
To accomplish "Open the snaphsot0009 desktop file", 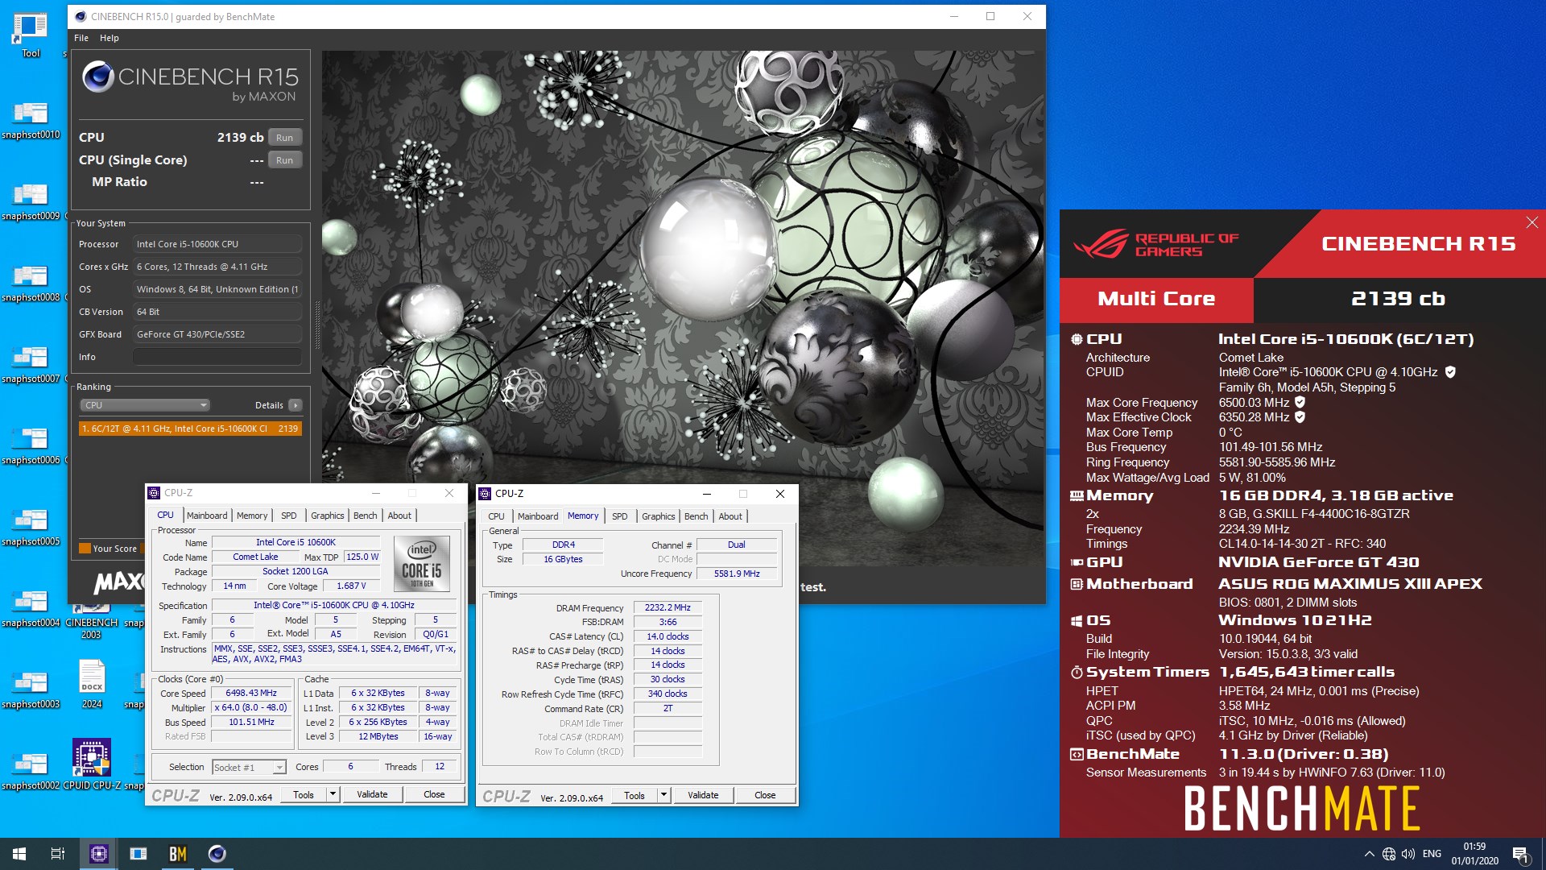I will [x=31, y=201].
